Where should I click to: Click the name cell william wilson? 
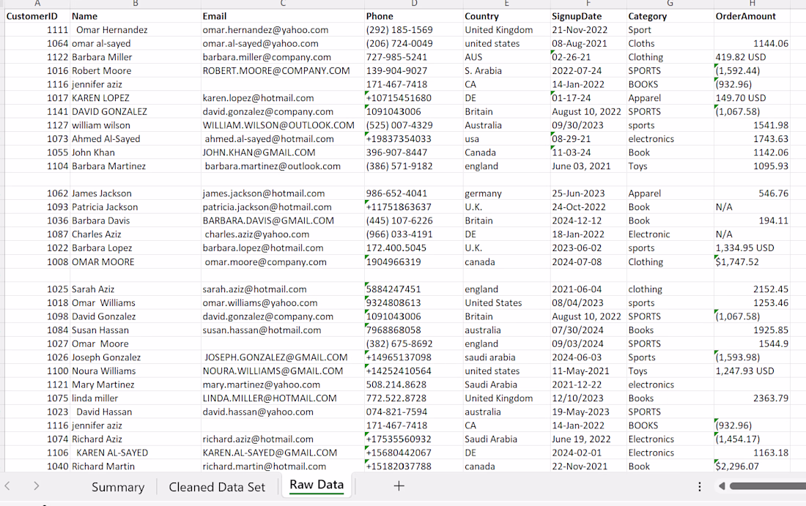(136, 125)
